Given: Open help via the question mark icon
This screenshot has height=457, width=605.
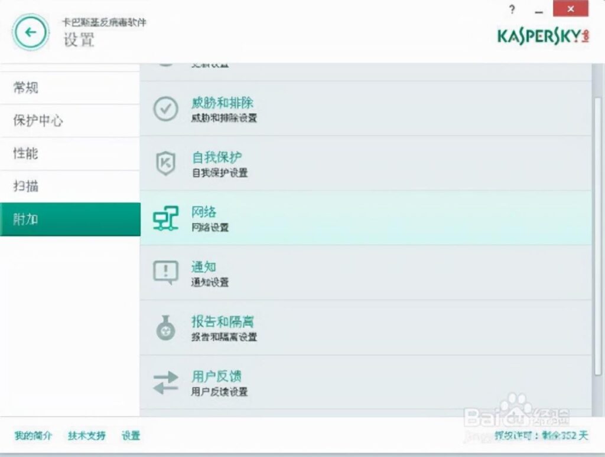Looking at the screenshot, I should (x=512, y=9).
